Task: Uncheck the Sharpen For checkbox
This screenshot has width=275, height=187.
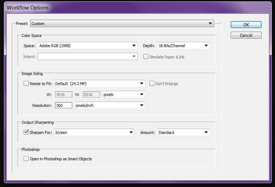Action: (x=26, y=133)
